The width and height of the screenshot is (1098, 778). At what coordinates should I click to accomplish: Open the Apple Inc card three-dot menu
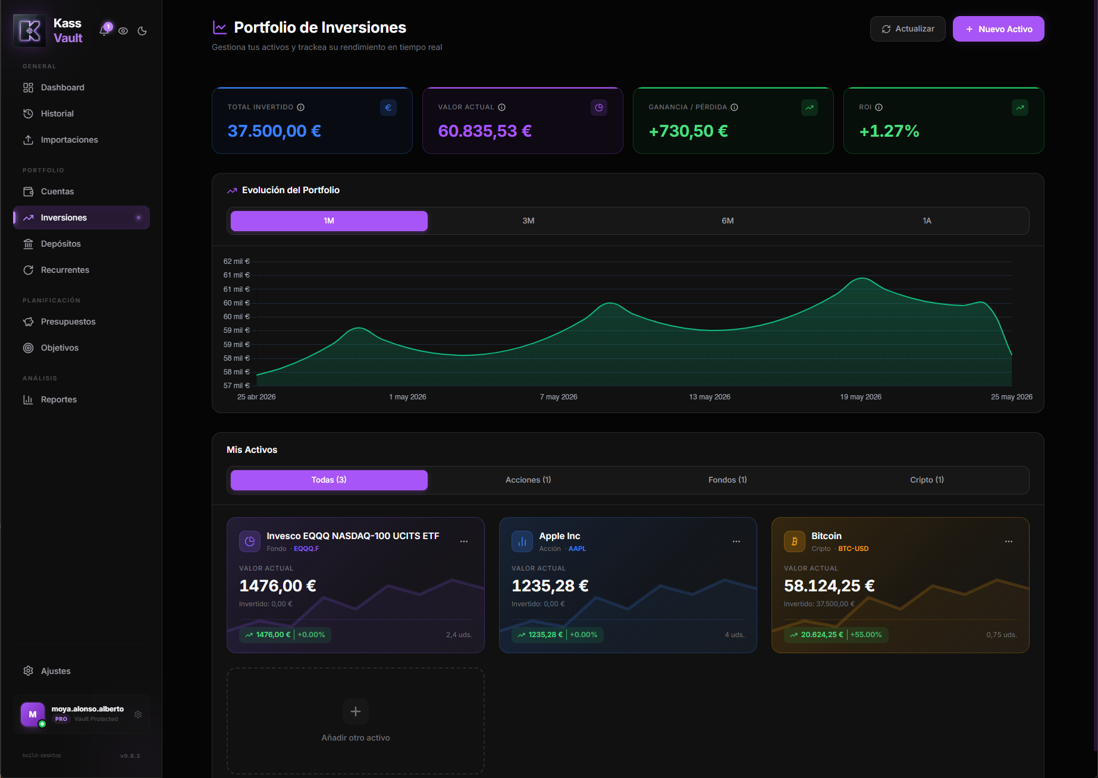736,541
